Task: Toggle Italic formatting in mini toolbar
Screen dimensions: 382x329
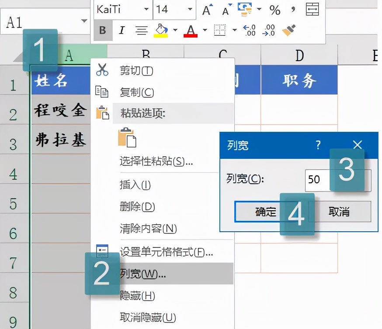Action: point(122,31)
